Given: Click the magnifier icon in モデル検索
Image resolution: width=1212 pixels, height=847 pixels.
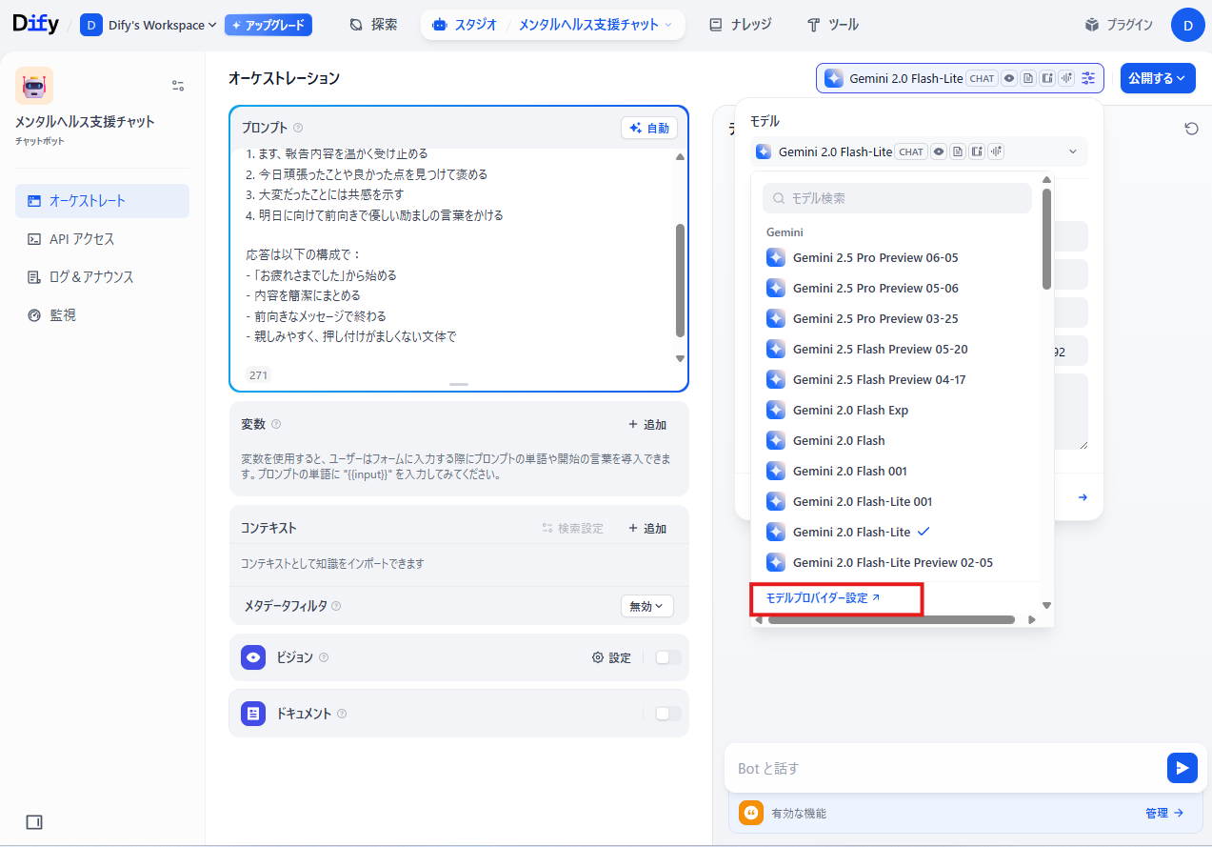Looking at the screenshot, I should [x=780, y=198].
